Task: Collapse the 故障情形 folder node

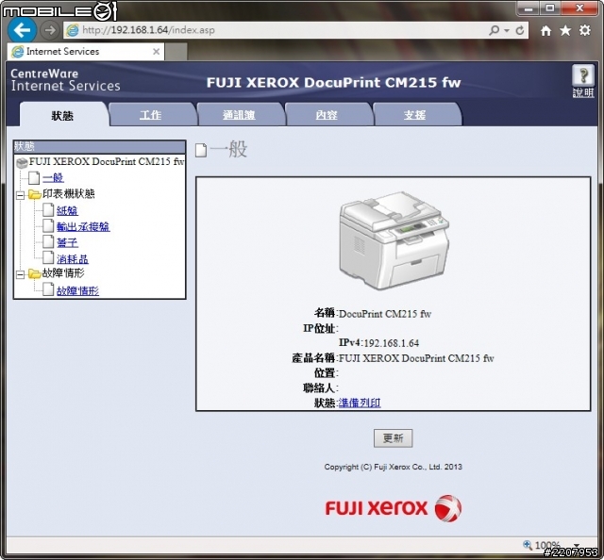Action: [21, 274]
